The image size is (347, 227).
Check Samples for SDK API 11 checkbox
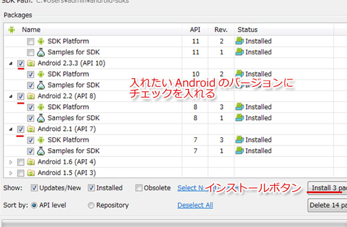(x=31, y=53)
